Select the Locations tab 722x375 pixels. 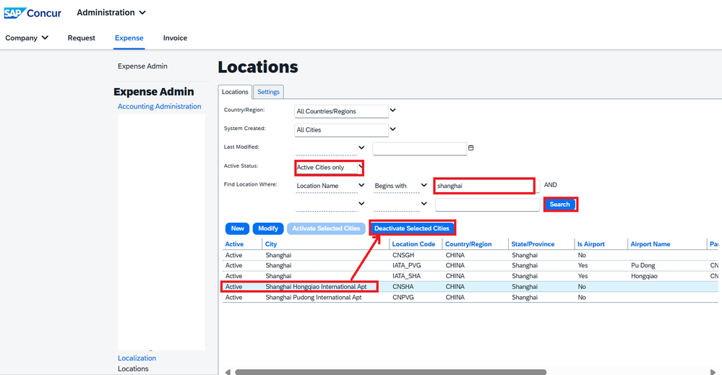click(x=235, y=92)
